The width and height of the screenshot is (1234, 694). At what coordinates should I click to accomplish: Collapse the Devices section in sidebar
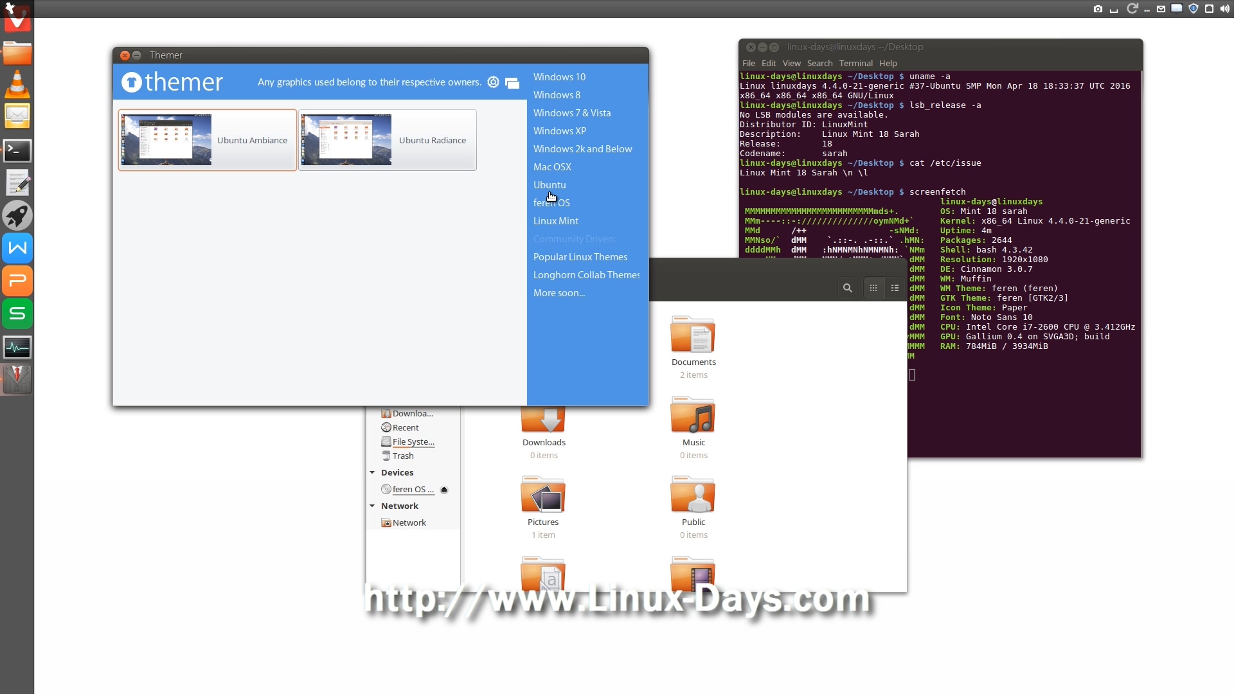(x=372, y=472)
